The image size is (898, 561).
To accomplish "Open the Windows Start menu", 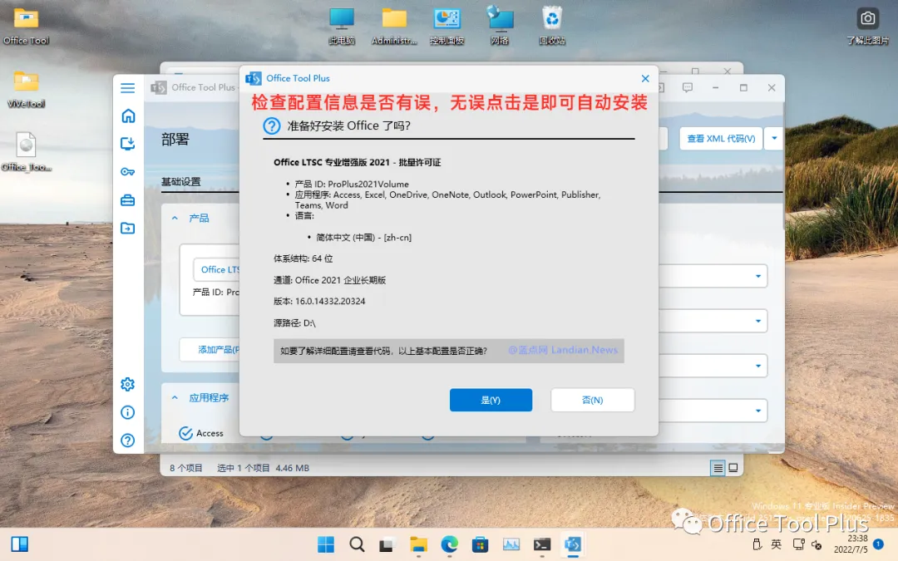I will 326,544.
